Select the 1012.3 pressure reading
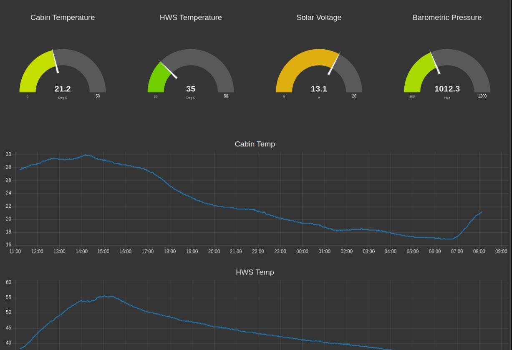Screen dimensions: 512x350 point(447,89)
